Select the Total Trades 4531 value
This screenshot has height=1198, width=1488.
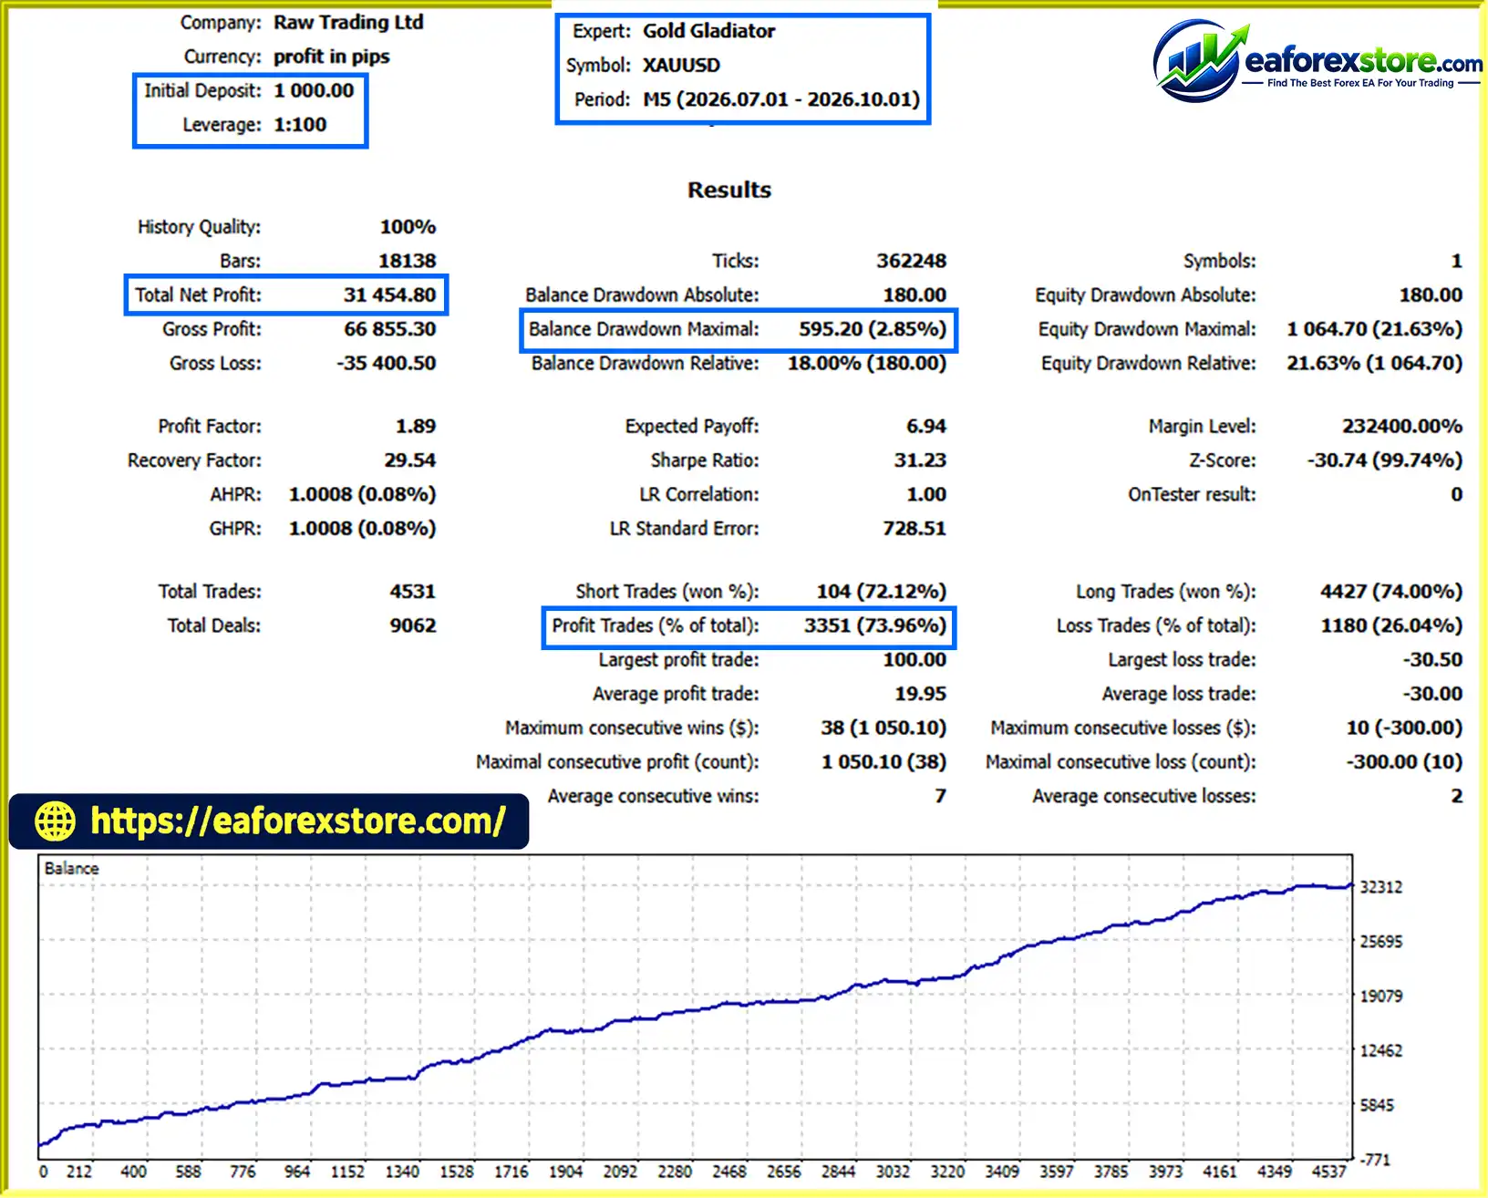tap(413, 592)
